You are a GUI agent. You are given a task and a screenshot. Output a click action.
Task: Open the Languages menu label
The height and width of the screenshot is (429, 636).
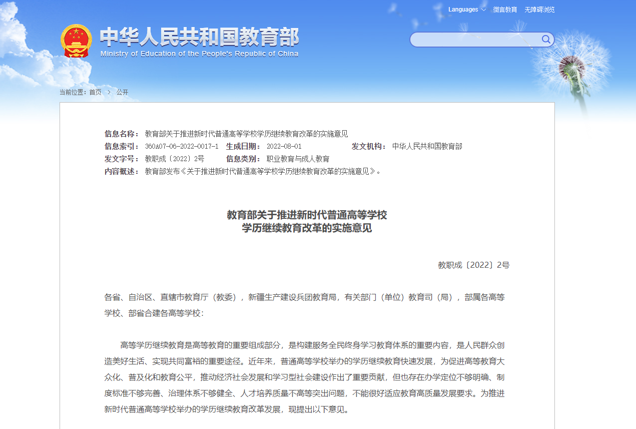[x=463, y=10]
